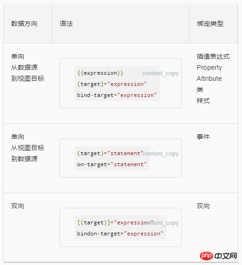Image resolution: width=242 pixels, height=265 pixels.
Task: Click 到视图目标 text in first row
Action: pos(28,78)
